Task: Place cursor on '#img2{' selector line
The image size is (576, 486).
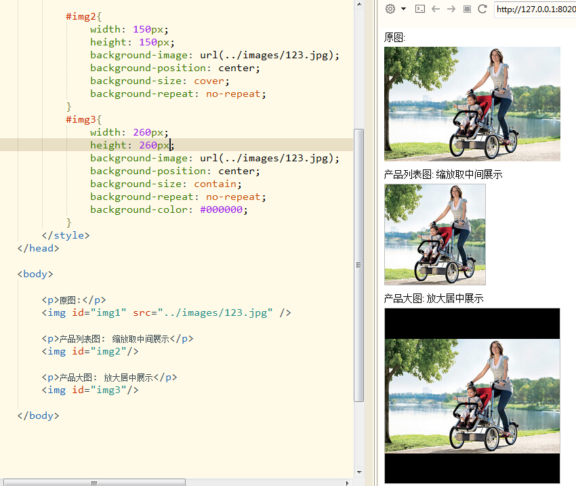Action: click(83, 16)
